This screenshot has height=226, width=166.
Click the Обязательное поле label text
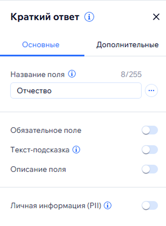tap(46, 131)
